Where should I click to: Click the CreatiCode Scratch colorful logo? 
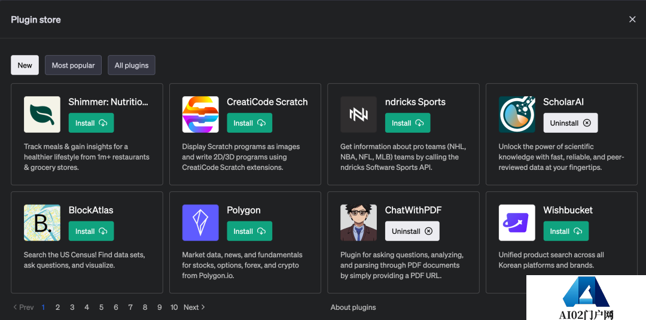pos(200,114)
